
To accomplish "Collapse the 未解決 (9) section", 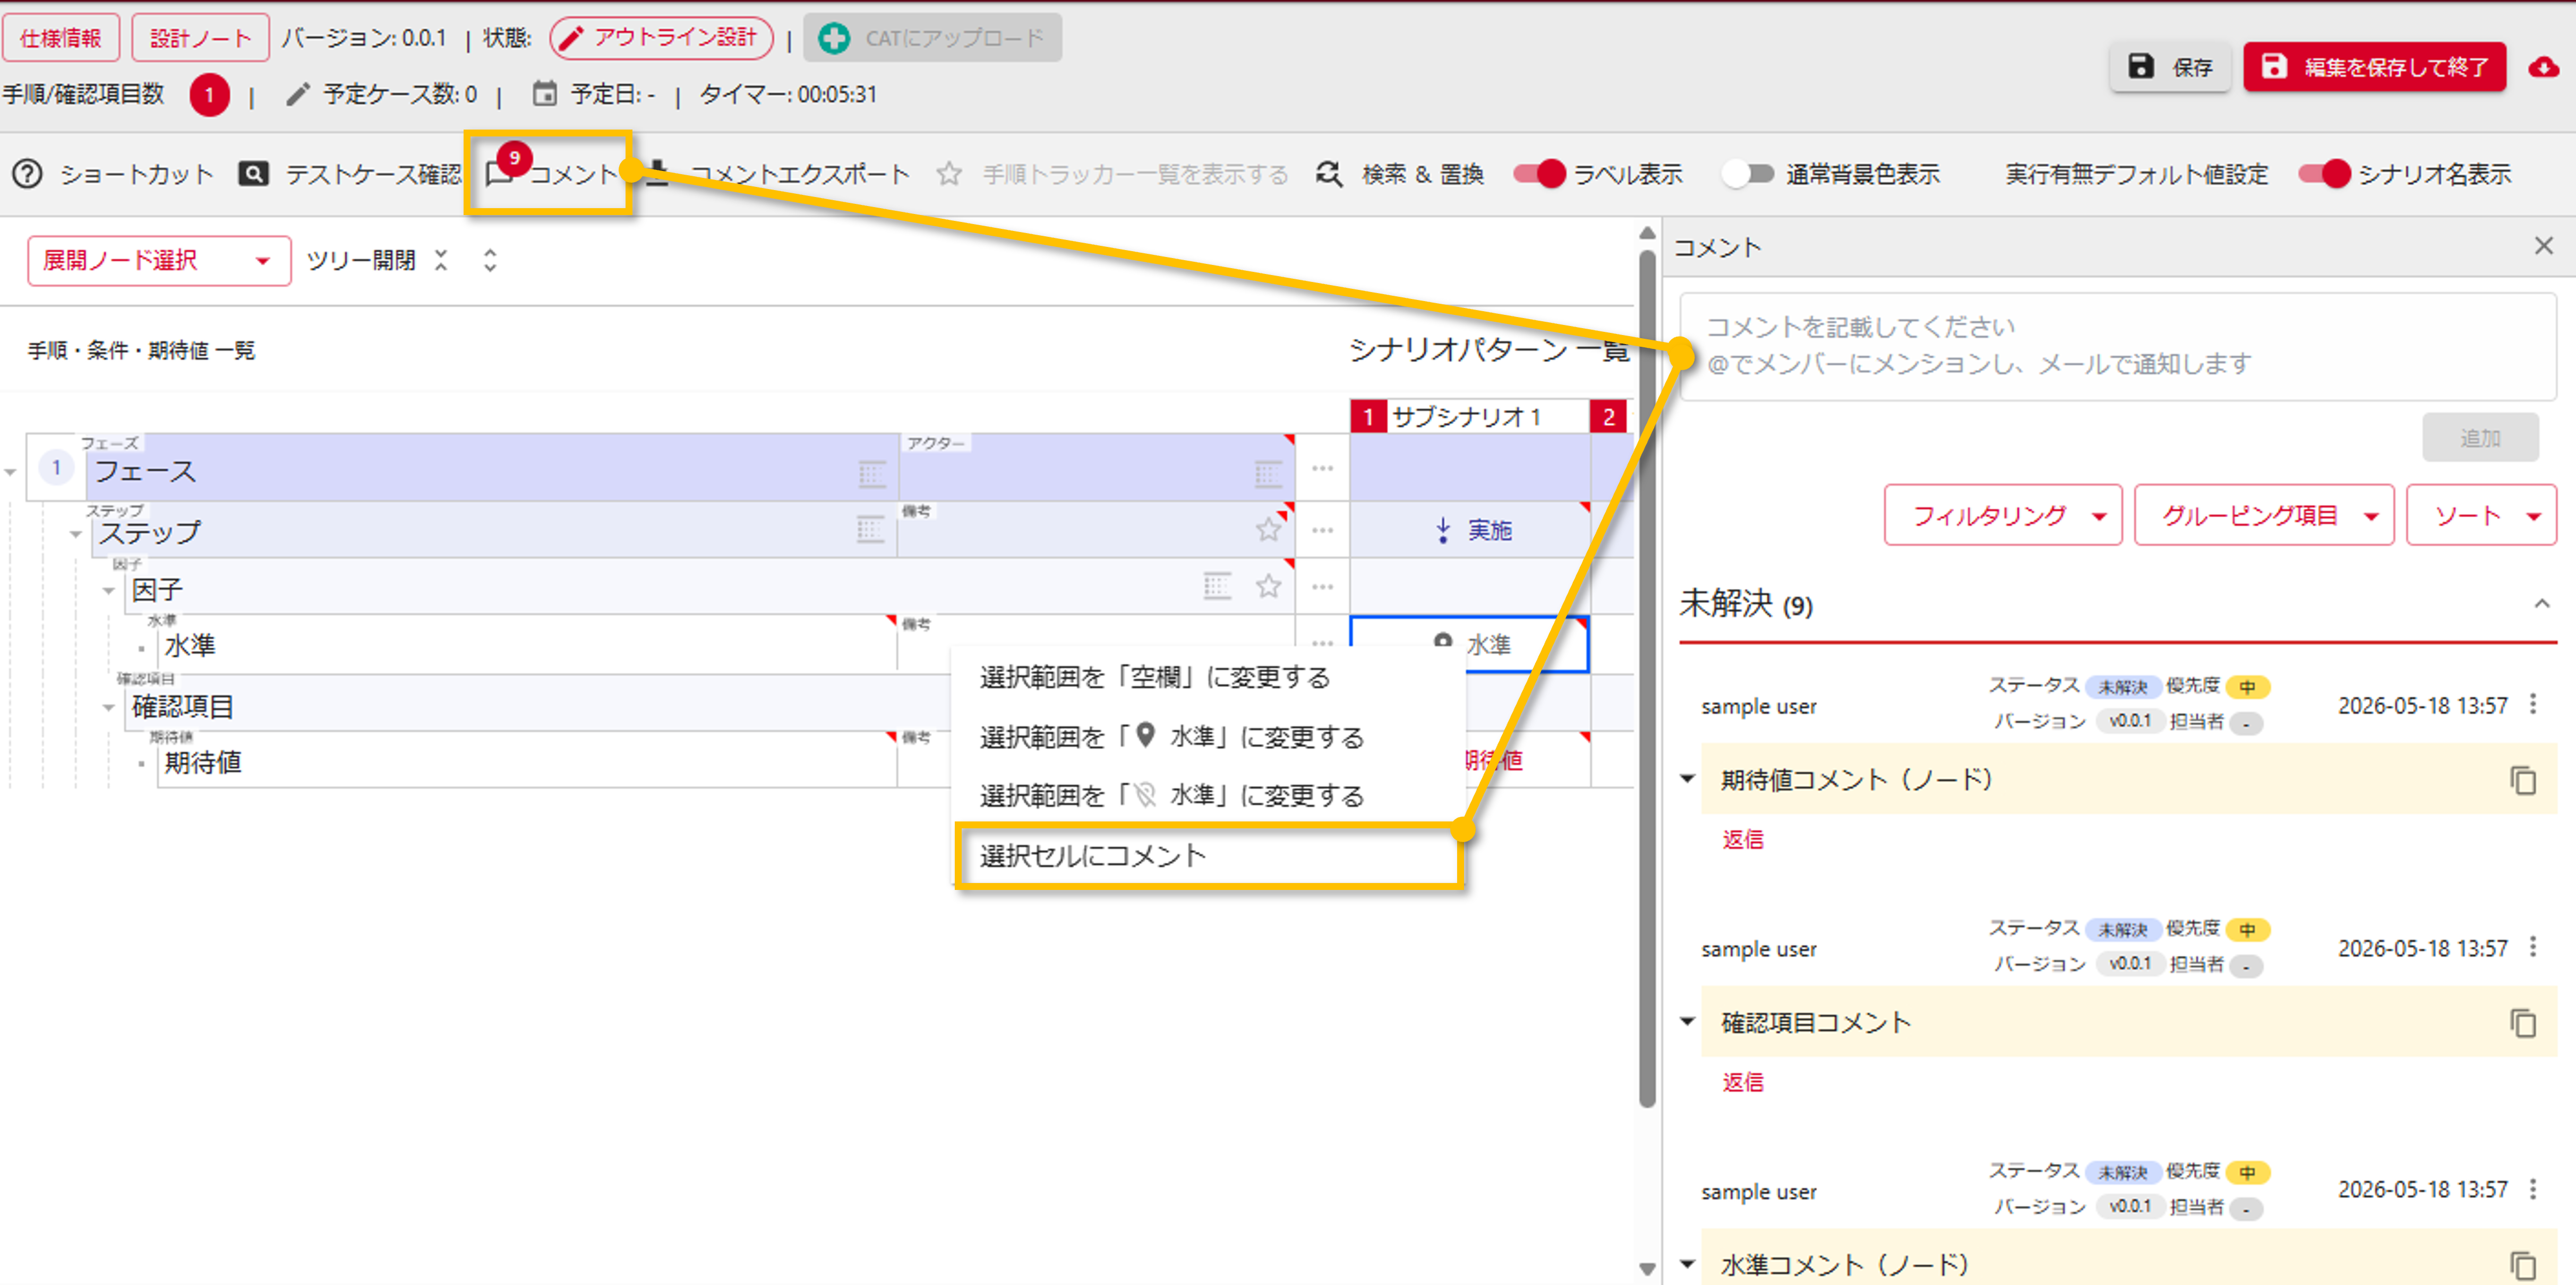I will coord(2541,604).
